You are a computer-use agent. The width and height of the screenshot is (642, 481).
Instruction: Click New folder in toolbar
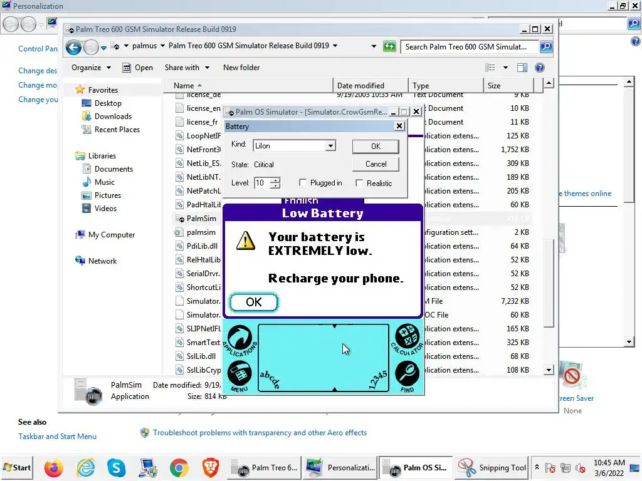tap(241, 68)
